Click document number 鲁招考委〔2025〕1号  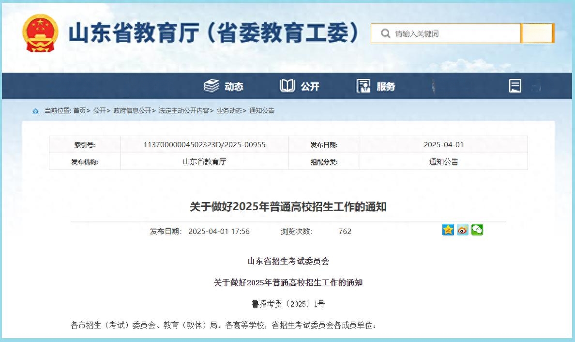288,304
